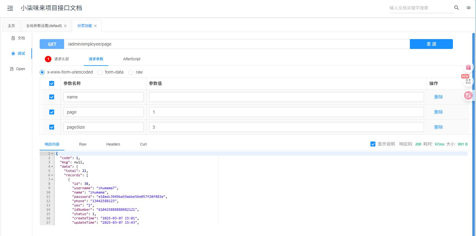Click 删除 for the pageSize parameter
Image resolution: width=476 pixels, height=236 pixels.
(x=438, y=127)
